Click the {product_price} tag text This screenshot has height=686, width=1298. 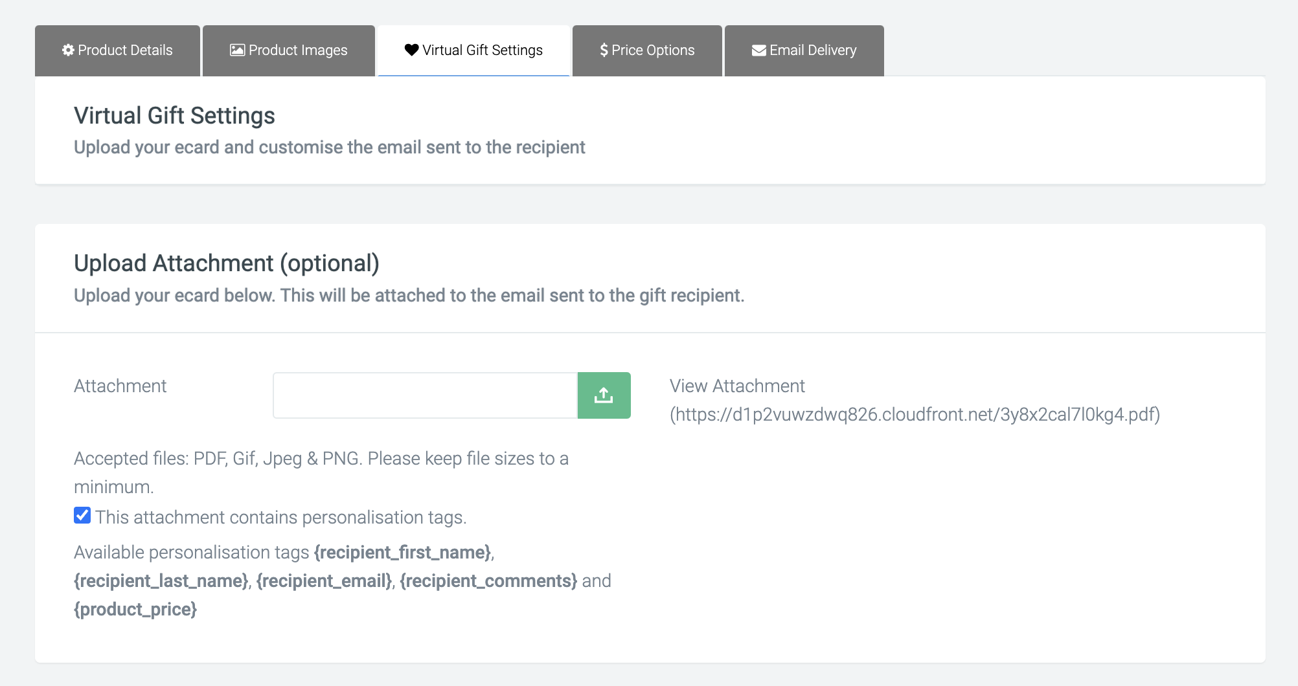135,609
